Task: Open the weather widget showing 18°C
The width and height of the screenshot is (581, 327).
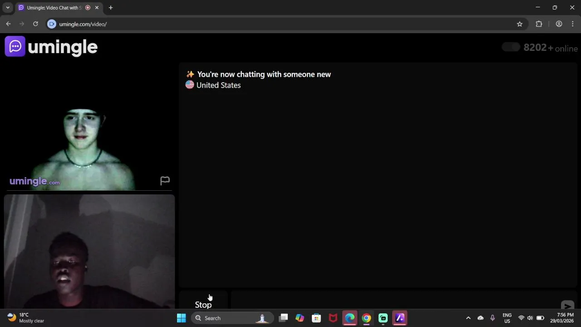Action: (x=26, y=318)
